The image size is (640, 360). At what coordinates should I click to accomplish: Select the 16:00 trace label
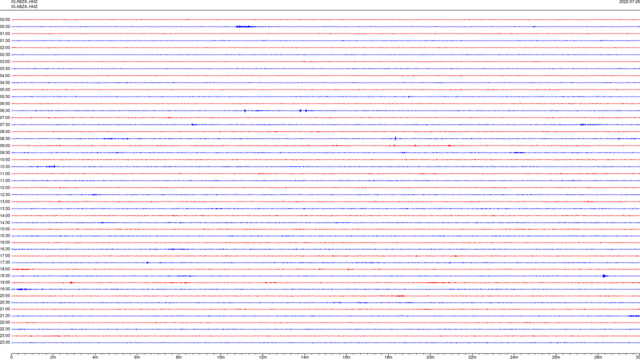(5, 243)
